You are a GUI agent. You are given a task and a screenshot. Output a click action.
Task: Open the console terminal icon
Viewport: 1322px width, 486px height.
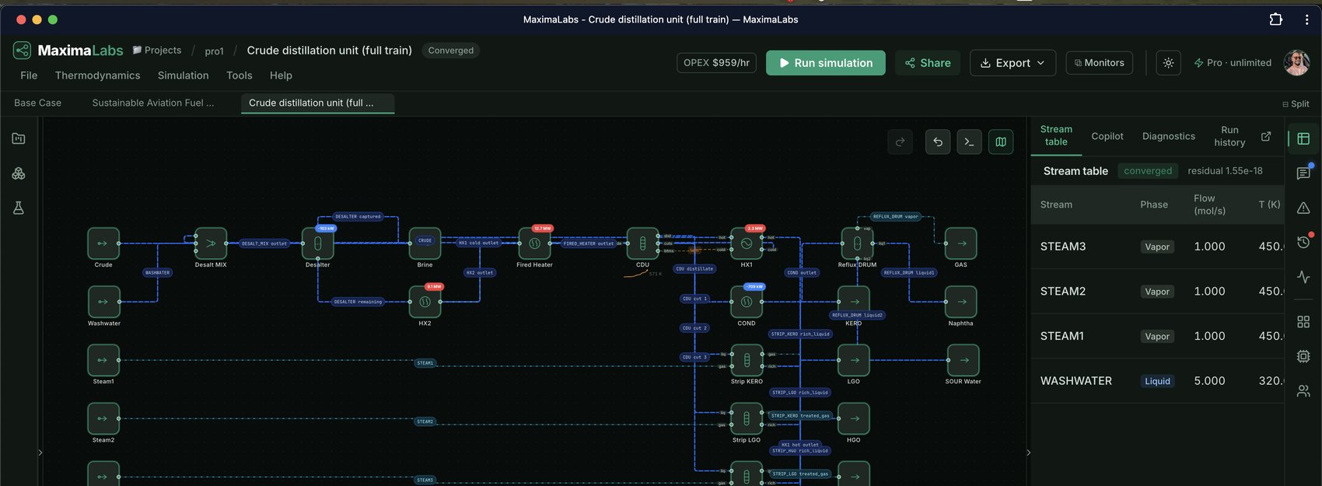969,142
